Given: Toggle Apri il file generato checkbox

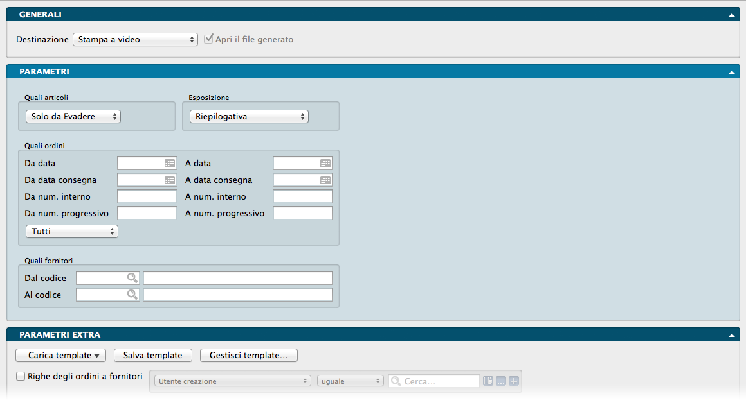Looking at the screenshot, I should [x=208, y=39].
